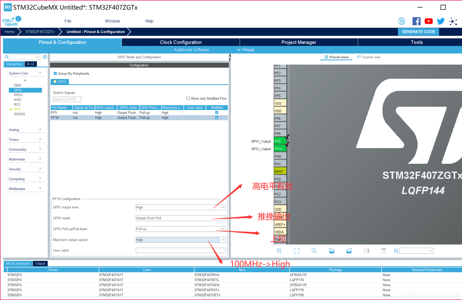Toggle Group By Peripherals checkbox

point(55,73)
